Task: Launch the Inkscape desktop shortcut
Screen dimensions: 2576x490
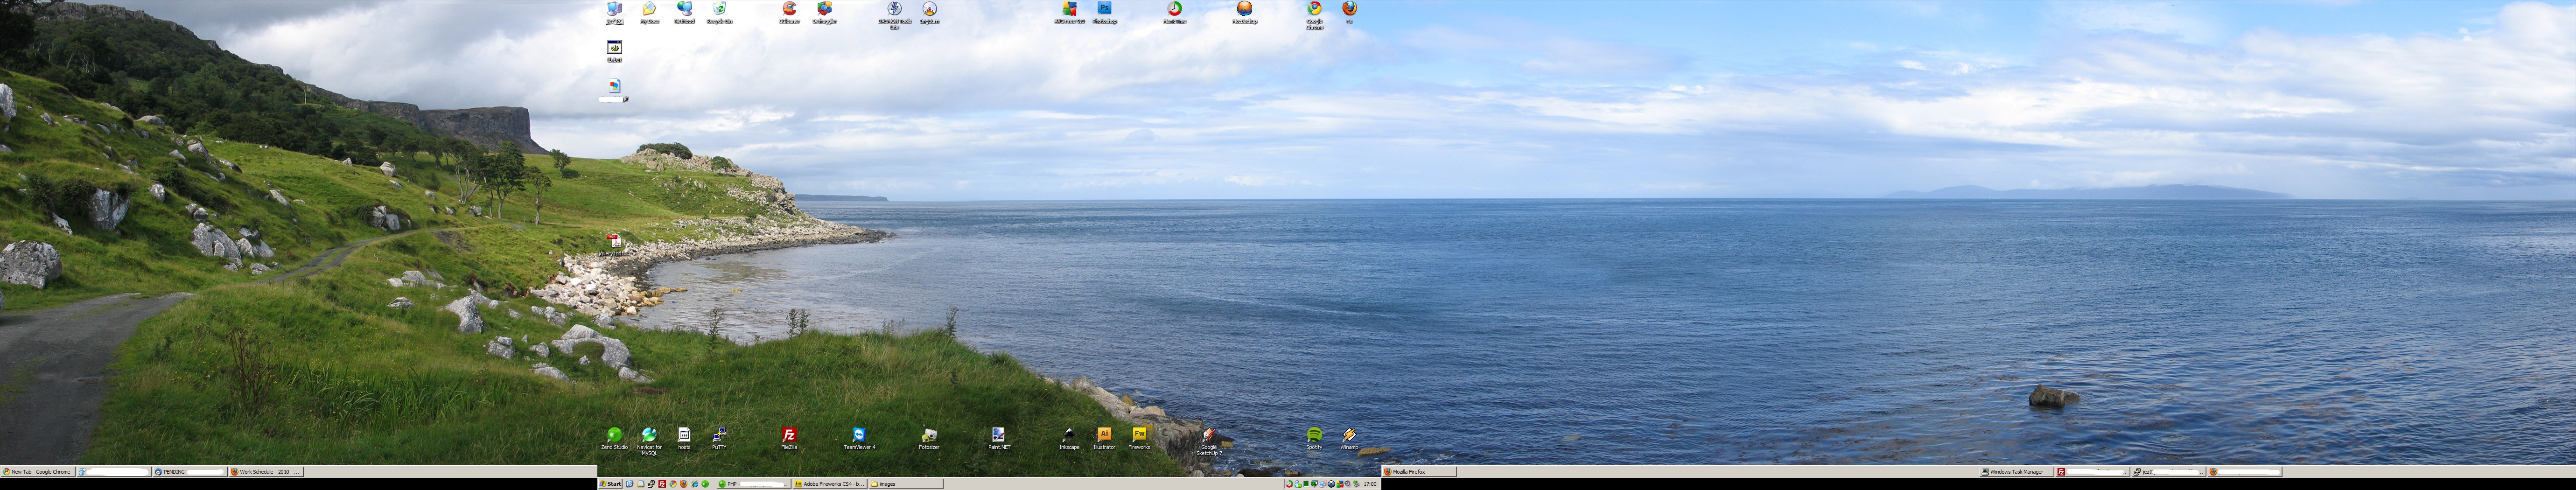Action: pos(1069,438)
